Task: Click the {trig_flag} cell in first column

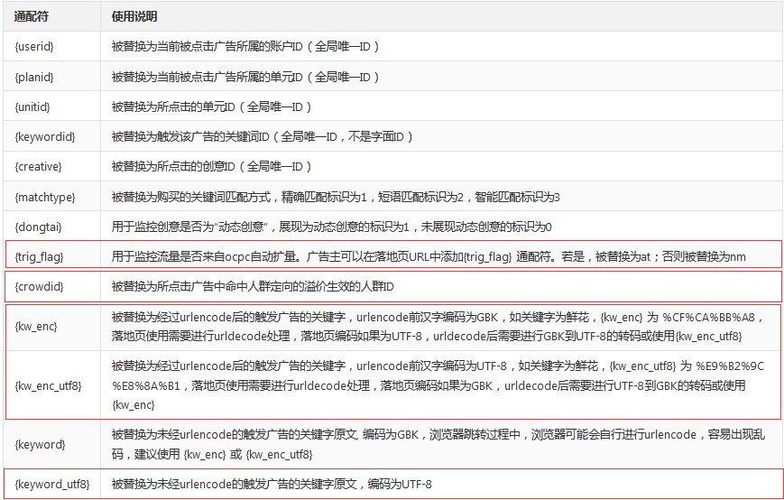Action: [41, 257]
